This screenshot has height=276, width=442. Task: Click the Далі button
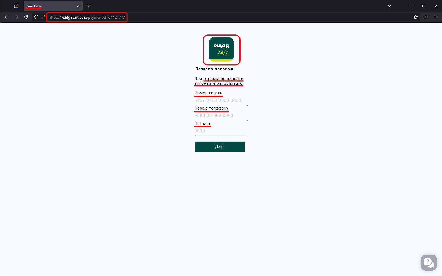click(x=220, y=147)
